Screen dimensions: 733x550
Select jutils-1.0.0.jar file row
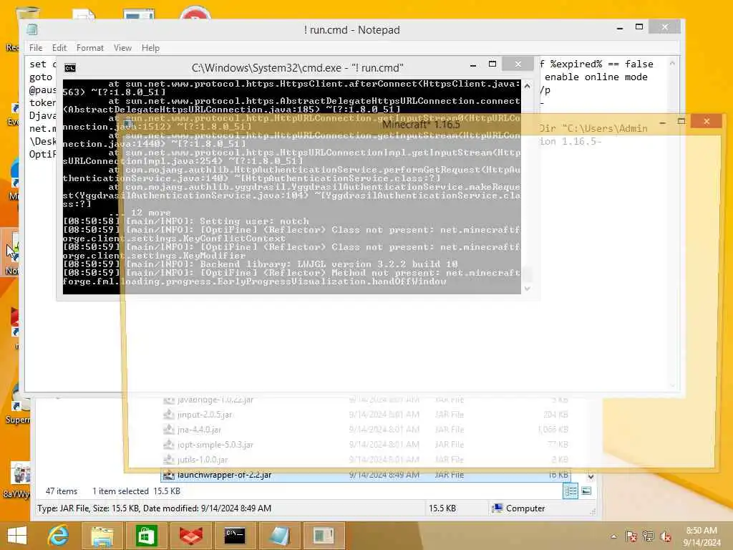point(366,460)
